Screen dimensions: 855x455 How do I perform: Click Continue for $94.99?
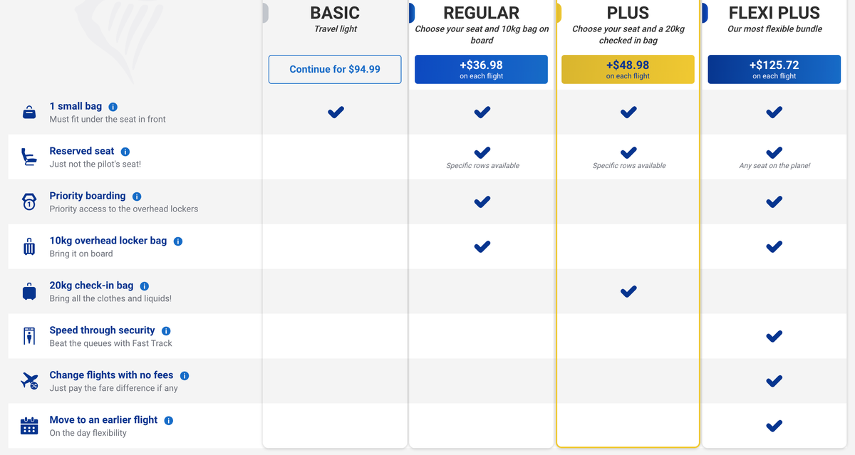tap(335, 69)
